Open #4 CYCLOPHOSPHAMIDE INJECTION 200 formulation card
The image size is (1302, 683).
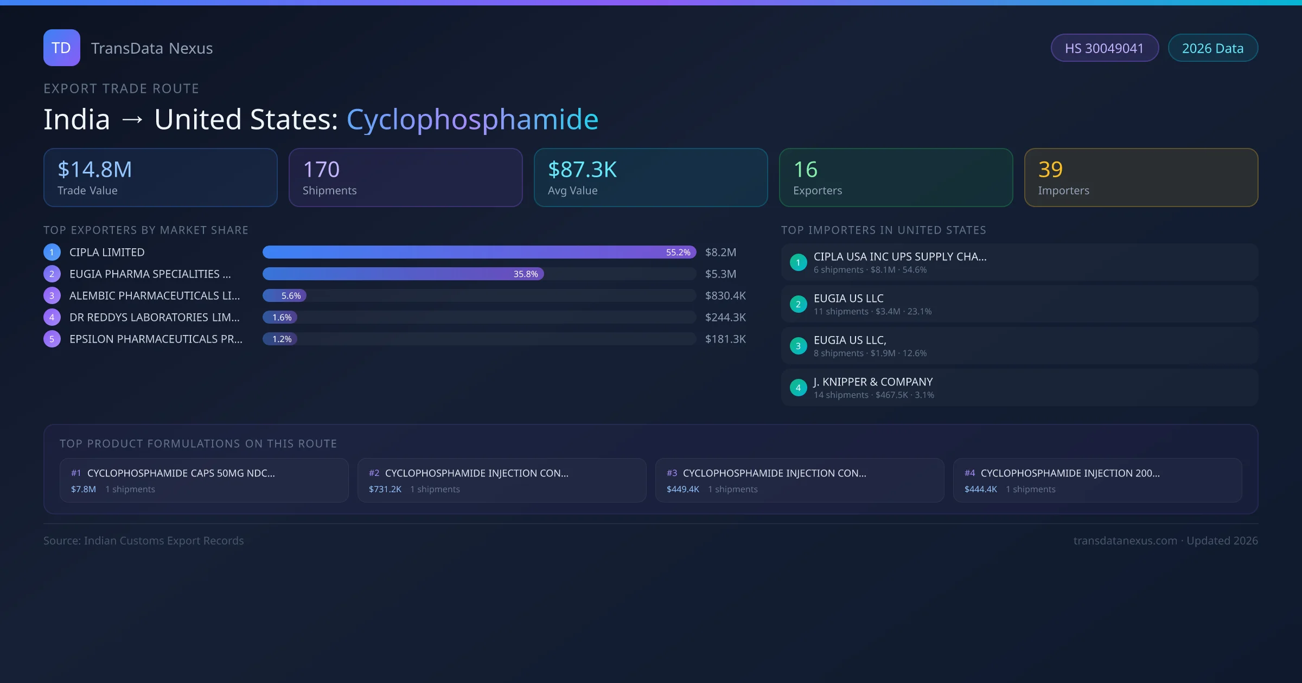tap(1097, 480)
